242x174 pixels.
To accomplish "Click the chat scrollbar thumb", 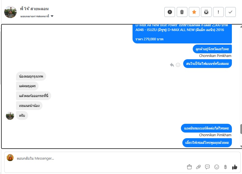I will (x=241, y=129).
